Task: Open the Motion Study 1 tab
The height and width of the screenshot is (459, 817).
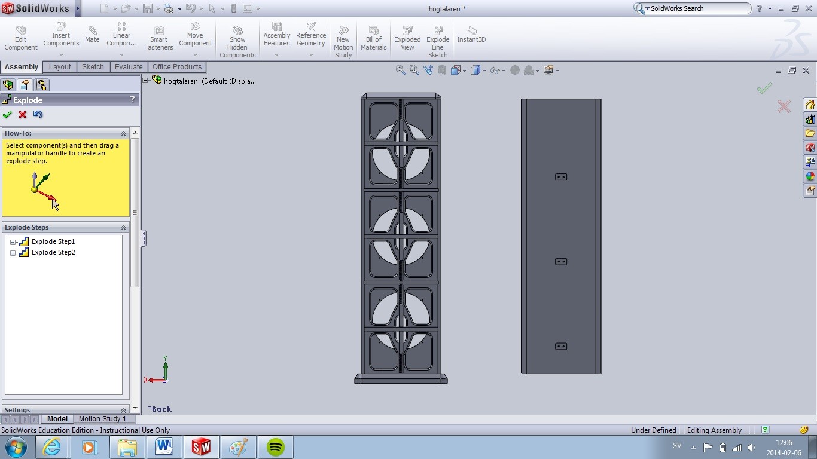Action: coord(102,419)
